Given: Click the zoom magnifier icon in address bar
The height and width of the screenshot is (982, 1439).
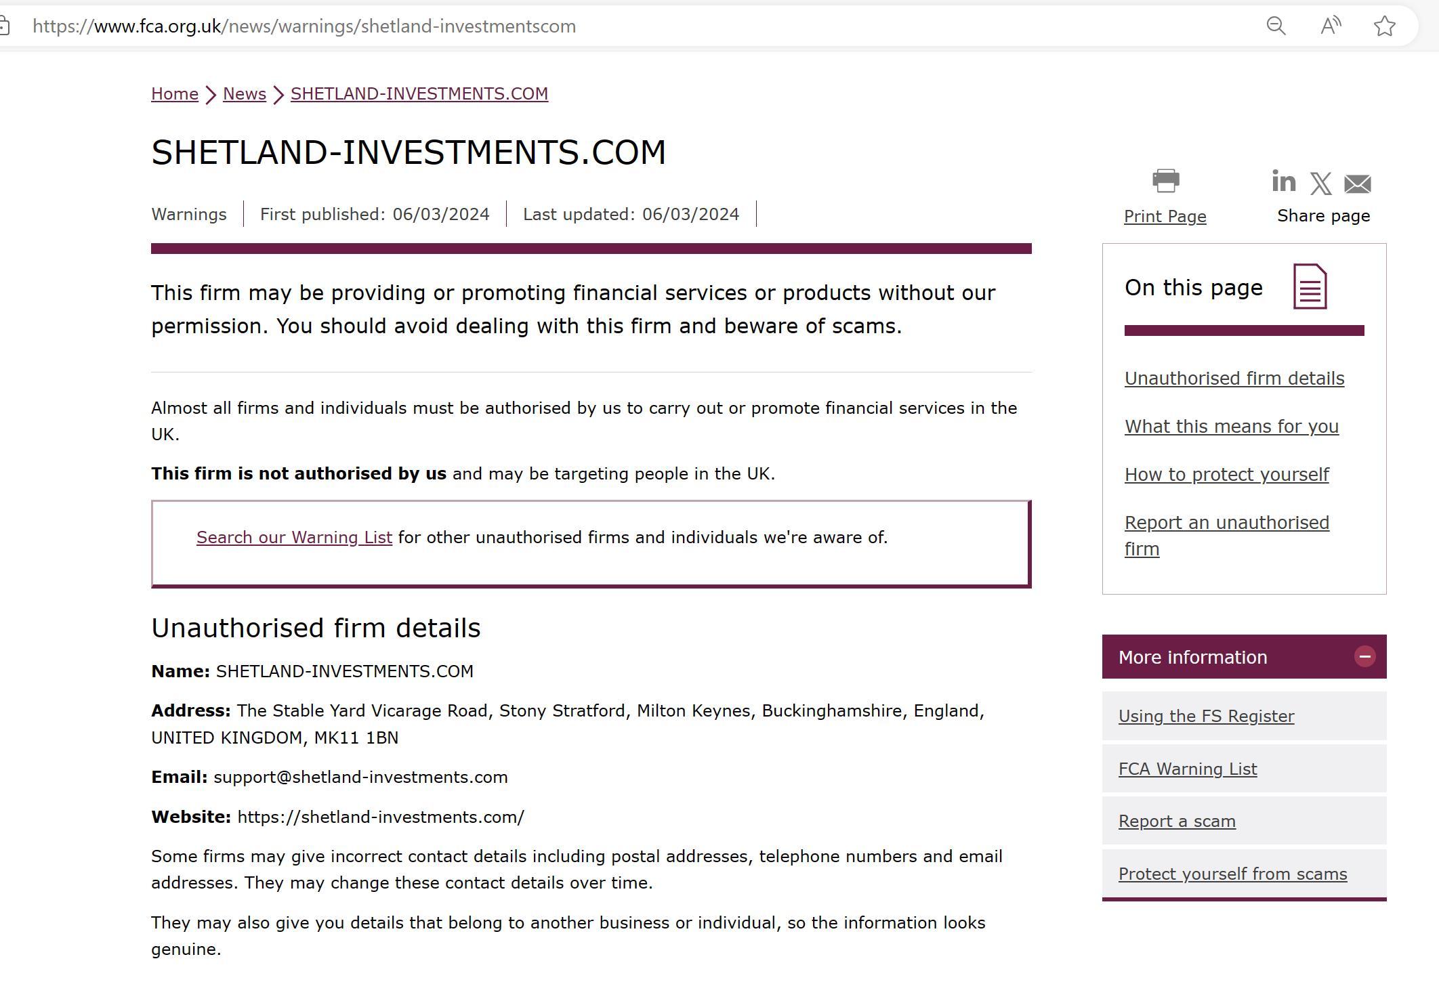Looking at the screenshot, I should click(x=1276, y=26).
